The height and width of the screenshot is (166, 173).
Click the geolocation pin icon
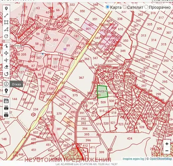point(6,91)
